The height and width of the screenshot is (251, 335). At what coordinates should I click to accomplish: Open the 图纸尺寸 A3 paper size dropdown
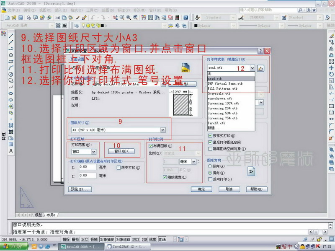pyautogui.click(x=163, y=130)
